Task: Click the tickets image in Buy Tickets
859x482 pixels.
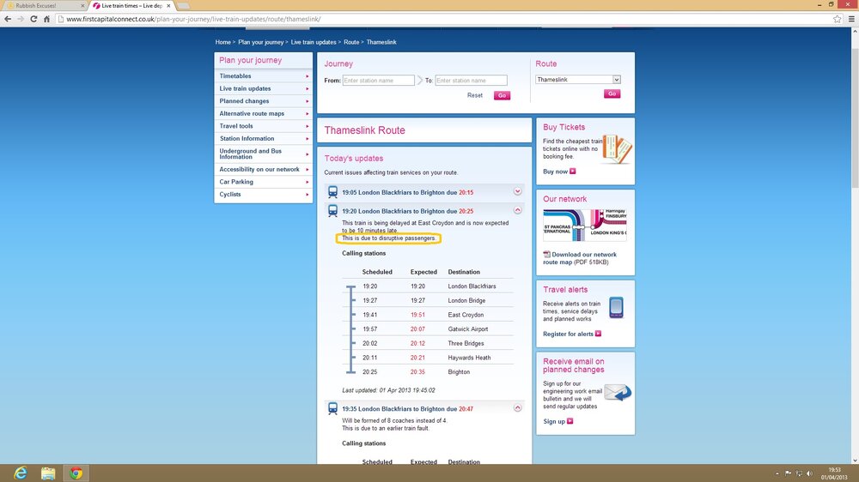Action: [617, 149]
